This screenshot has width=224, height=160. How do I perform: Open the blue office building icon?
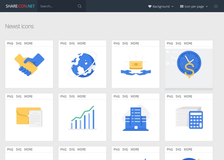tap(136, 118)
